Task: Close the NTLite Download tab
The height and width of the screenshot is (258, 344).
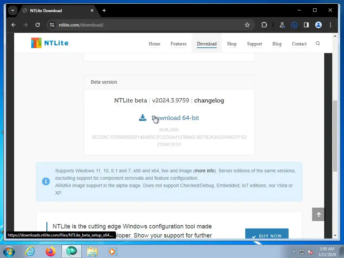Action: point(92,10)
